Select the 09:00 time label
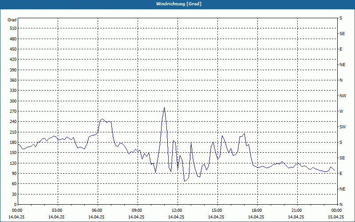The image size is (355, 222). 138,210
